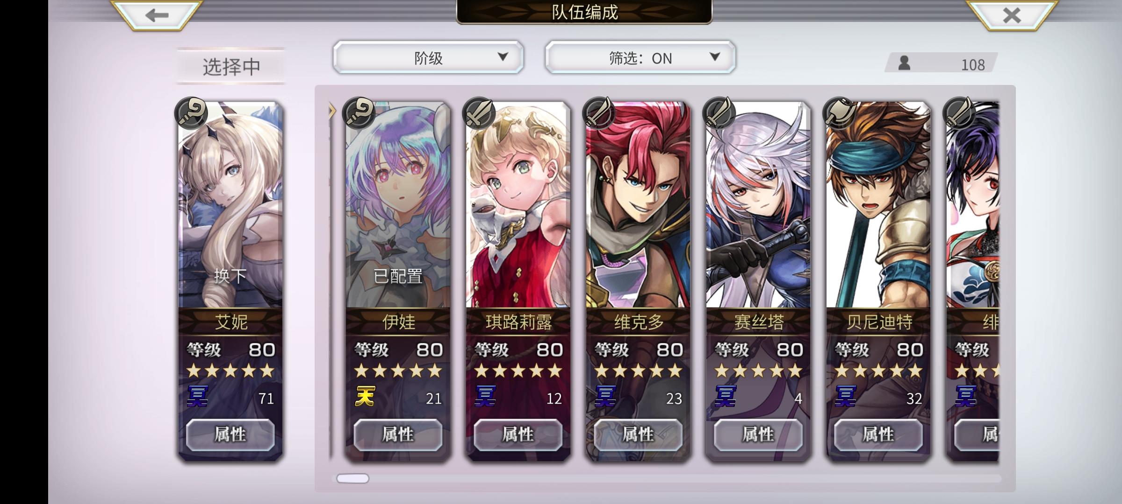Select the 琪路莉露 character card
The width and height of the screenshot is (1122, 504).
[518, 281]
